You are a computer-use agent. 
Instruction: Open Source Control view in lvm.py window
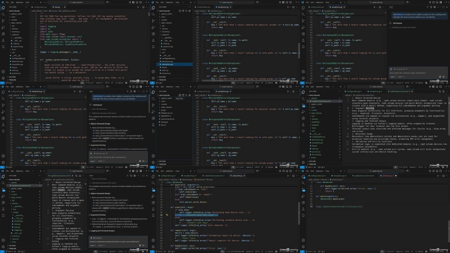pos(3,21)
